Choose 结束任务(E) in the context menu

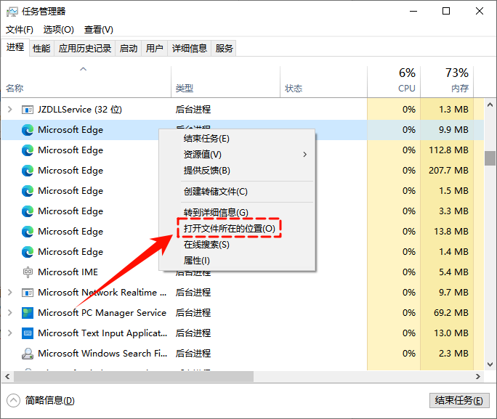pos(206,139)
